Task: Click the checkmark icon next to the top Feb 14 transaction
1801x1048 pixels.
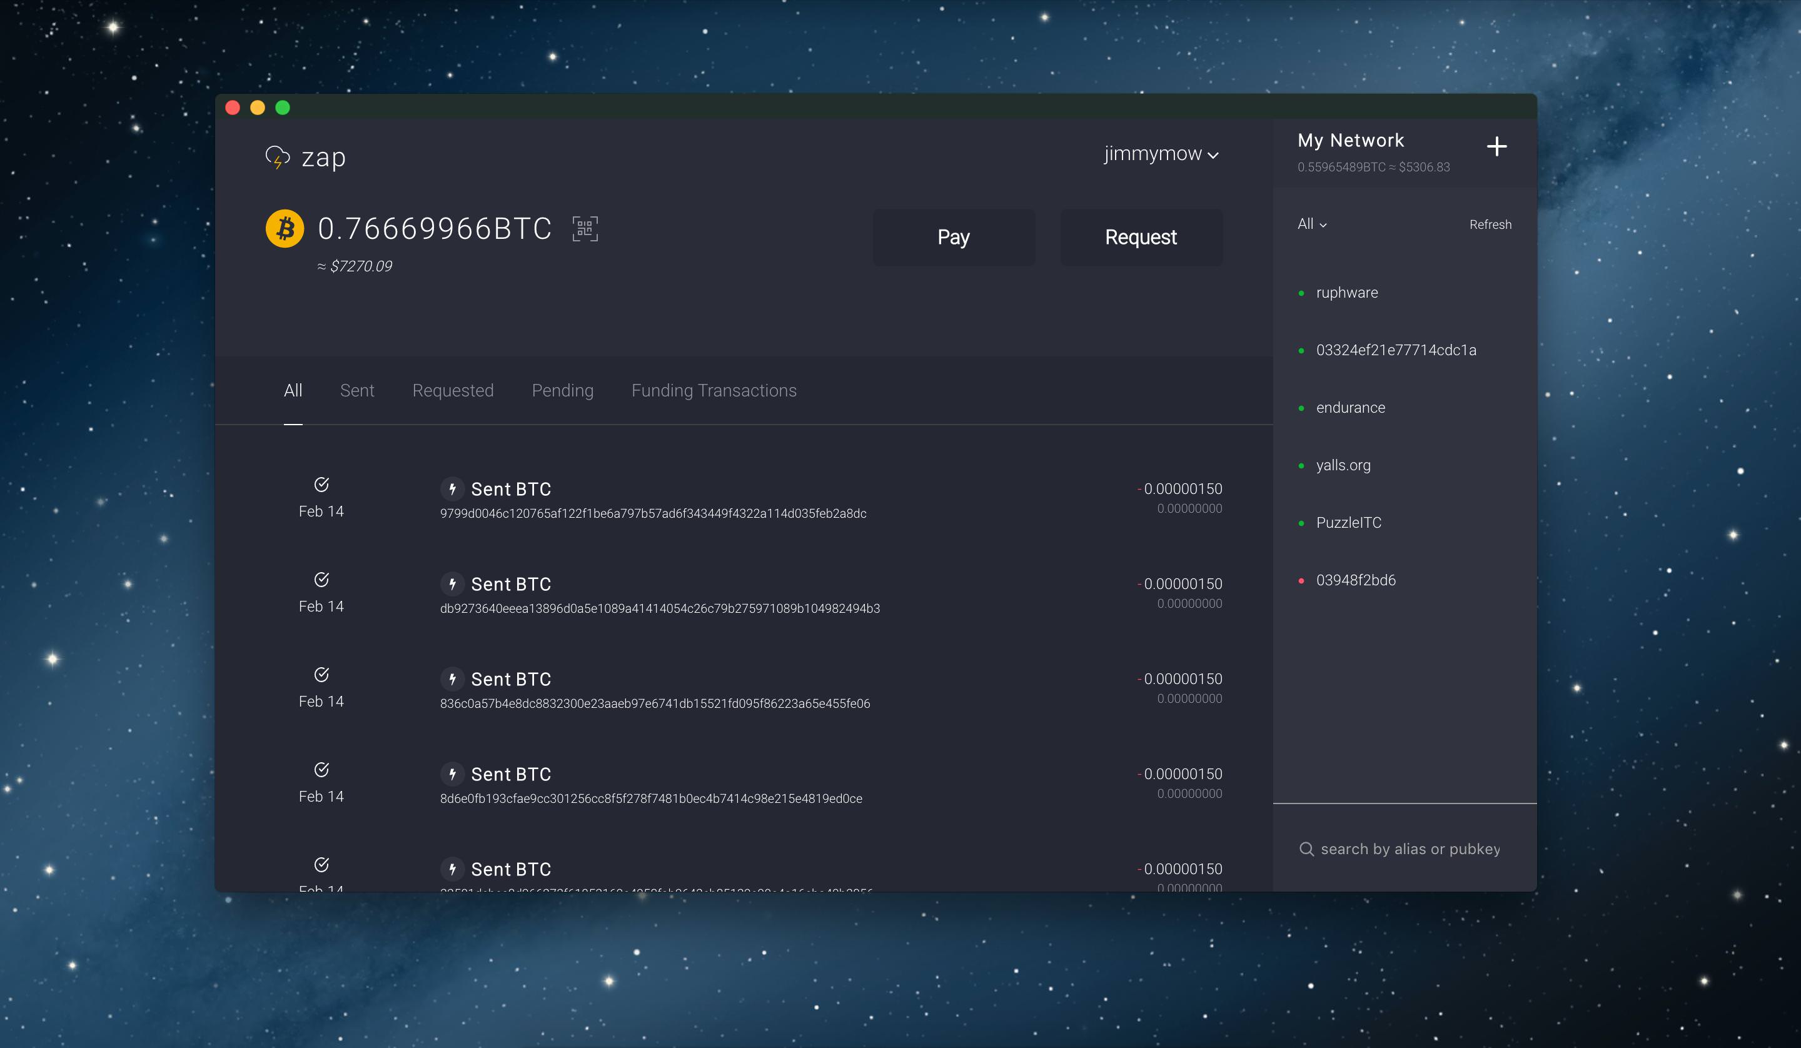Action: (x=321, y=484)
